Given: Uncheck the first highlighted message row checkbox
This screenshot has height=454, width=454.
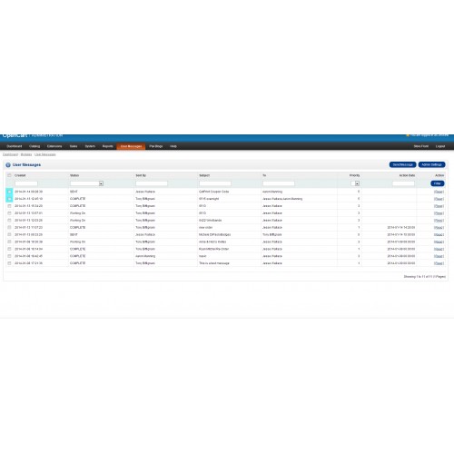Looking at the screenshot, I should point(9,192).
